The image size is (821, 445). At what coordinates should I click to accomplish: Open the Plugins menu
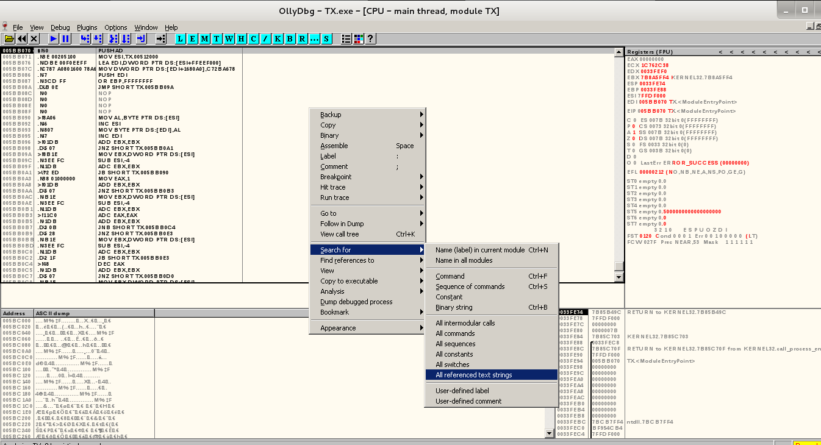pyautogui.click(x=87, y=27)
